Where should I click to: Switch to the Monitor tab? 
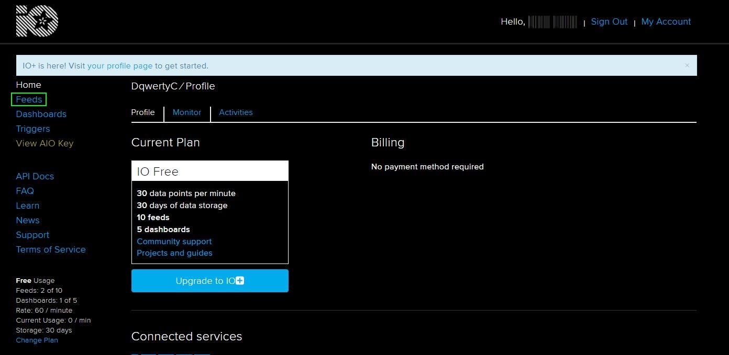(187, 112)
